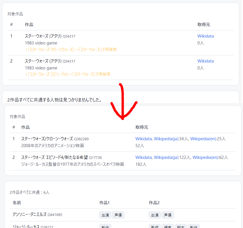Click the heading 2作品すべてに共通：6人

30,192
